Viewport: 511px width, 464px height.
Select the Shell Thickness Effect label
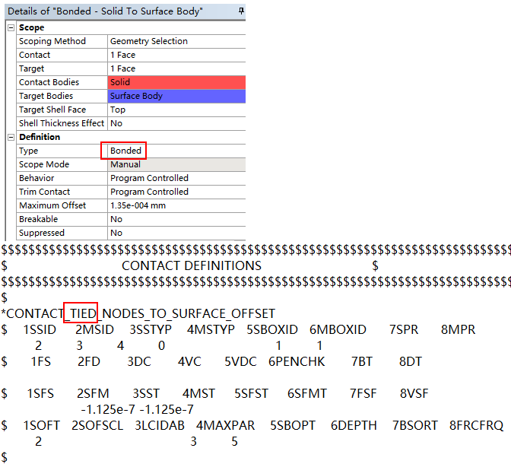pyautogui.click(x=62, y=123)
